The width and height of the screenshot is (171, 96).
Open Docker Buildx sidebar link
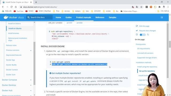pyautogui.click(x=11, y=65)
